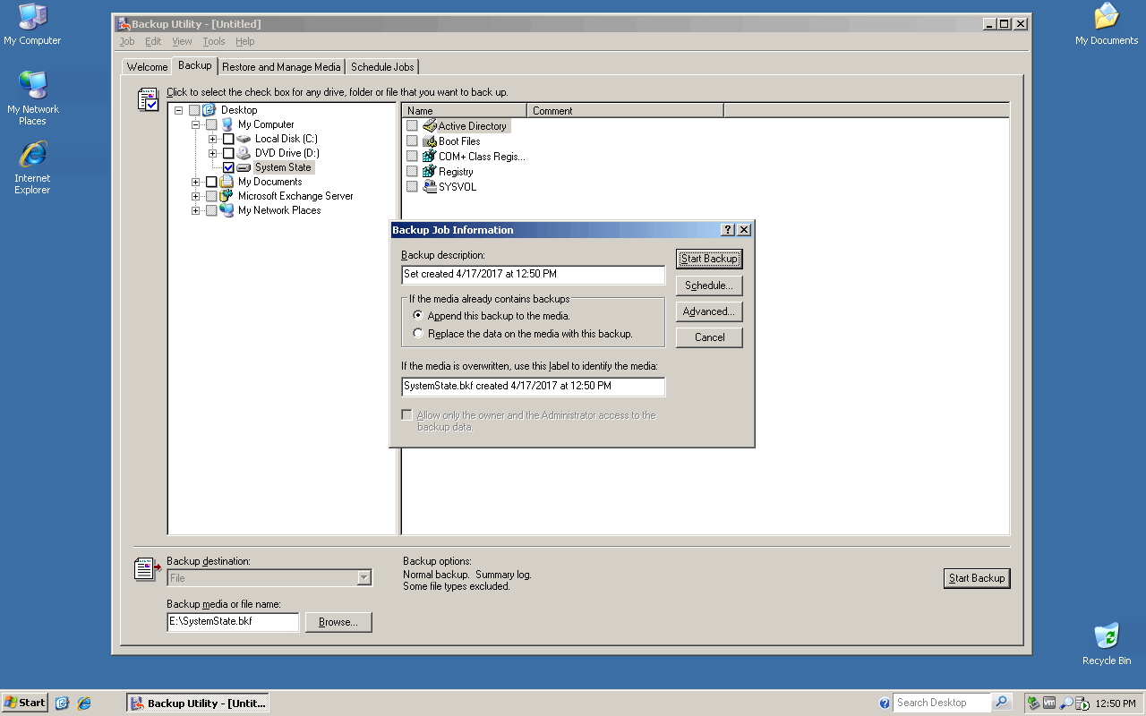Viewport: 1146px width, 716px height.
Task: Click the DVD Drive (D:) icon
Action: click(x=244, y=153)
